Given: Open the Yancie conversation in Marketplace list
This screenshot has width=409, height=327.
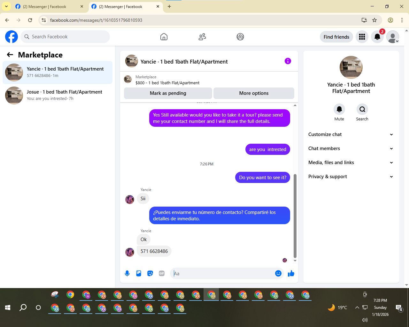Looking at the screenshot, I should click(58, 72).
